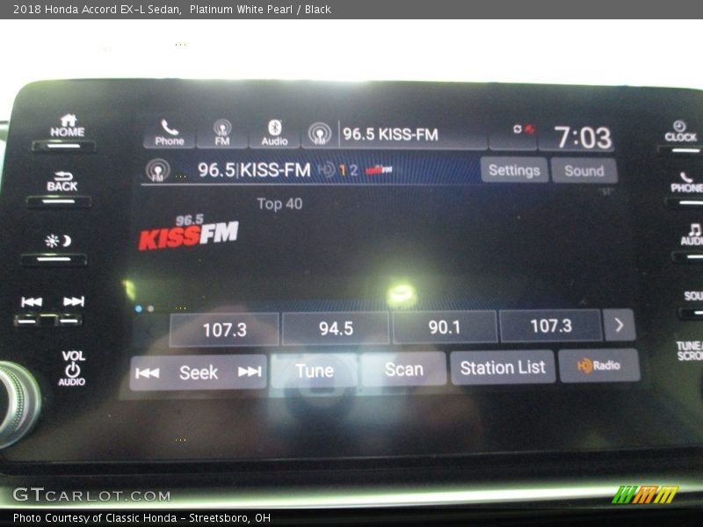Tap the Phone shortcut on the touchscreen
703x527 pixels.
pos(170,134)
